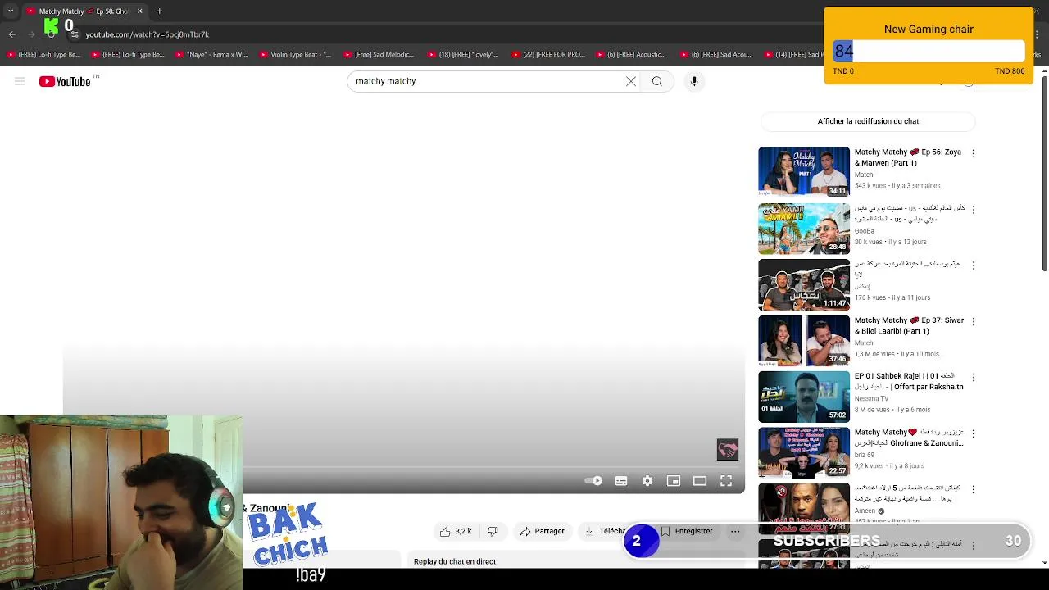Enable theater mode in the player
This screenshot has height=590, width=1049.
(x=700, y=481)
